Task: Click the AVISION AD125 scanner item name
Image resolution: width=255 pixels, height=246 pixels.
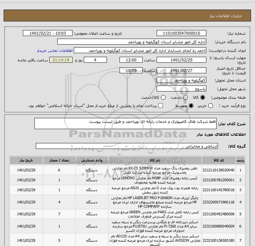Action: tap(155, 240)
